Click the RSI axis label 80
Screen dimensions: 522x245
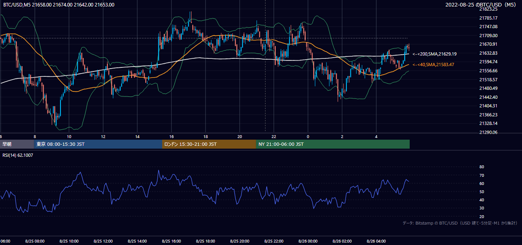[482, 167]
